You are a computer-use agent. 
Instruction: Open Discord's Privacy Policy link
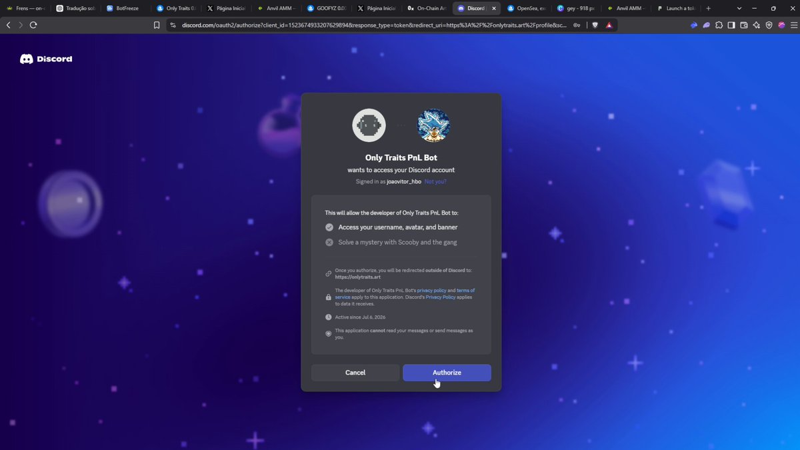[x=441, y=297]
